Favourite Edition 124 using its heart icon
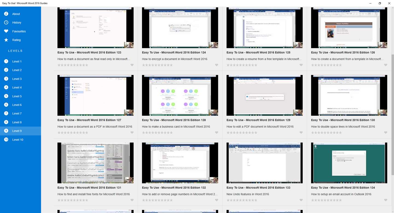This screenshot has width=394, height=213. click(x=216, y=65)
